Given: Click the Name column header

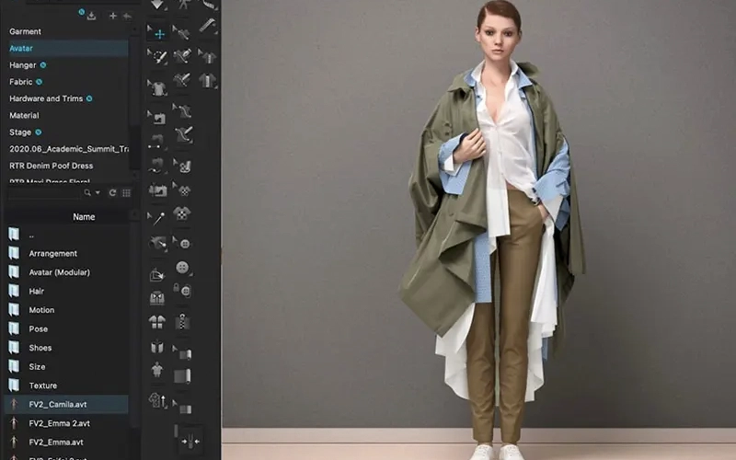Looking at the screenshot, I should tap(84, 217).
